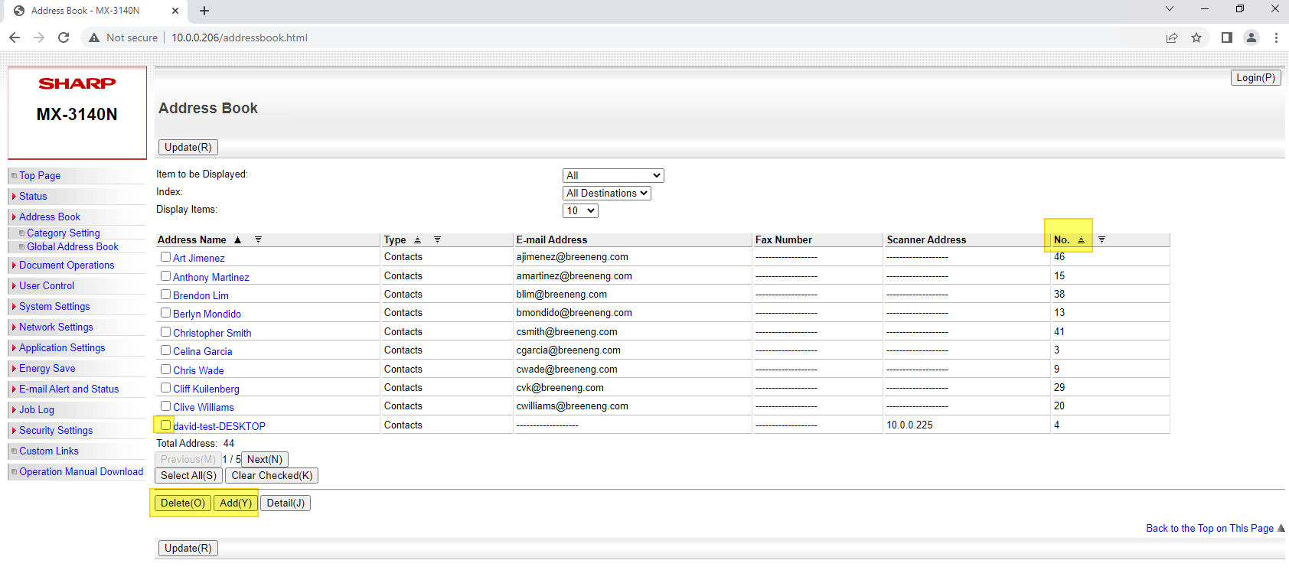This screenshot has height=570, width=1289.
Task: Open the Not secure site info warning
Action: pos(123,37)
